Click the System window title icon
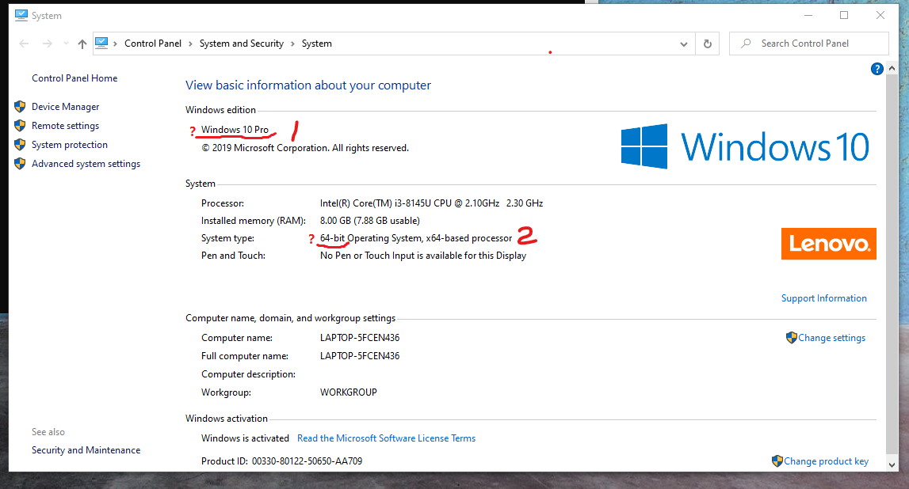This screenshot has height=489, width=909. point(21,16)
